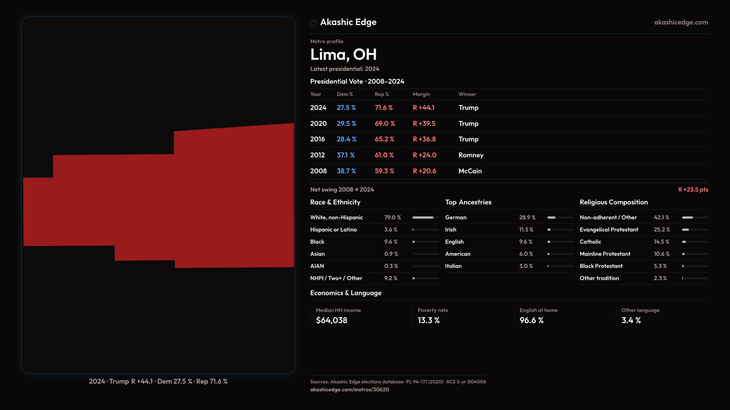Click the Non-adherent / Other religion bar
Image resolution: width=730 pixels, height=410 pixels.
point(695,218)
